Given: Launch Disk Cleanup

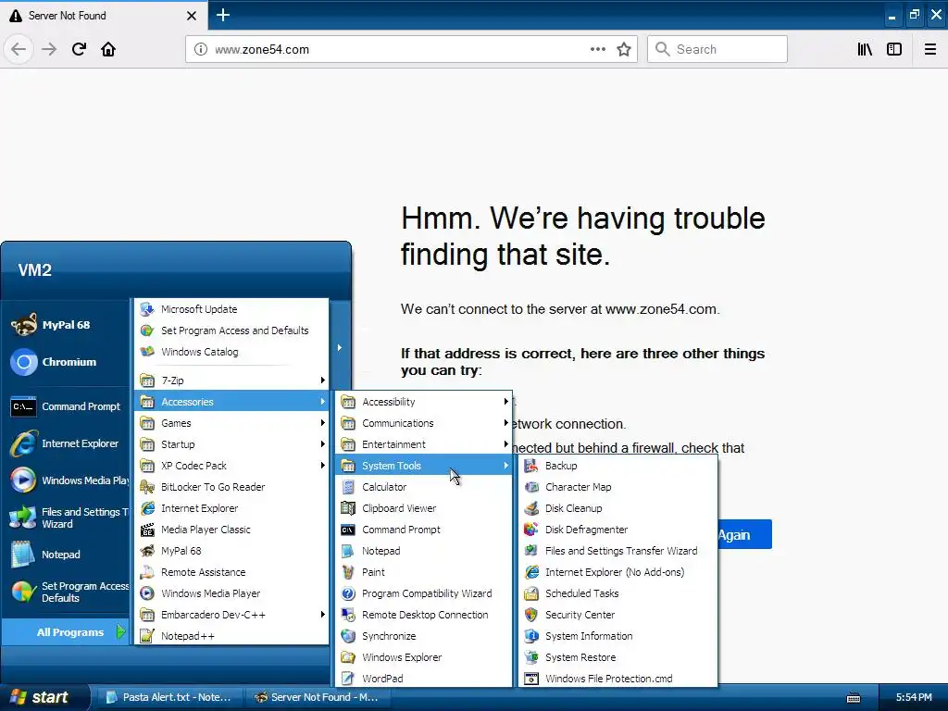Looking at the screenshot, I should (617, 508).
